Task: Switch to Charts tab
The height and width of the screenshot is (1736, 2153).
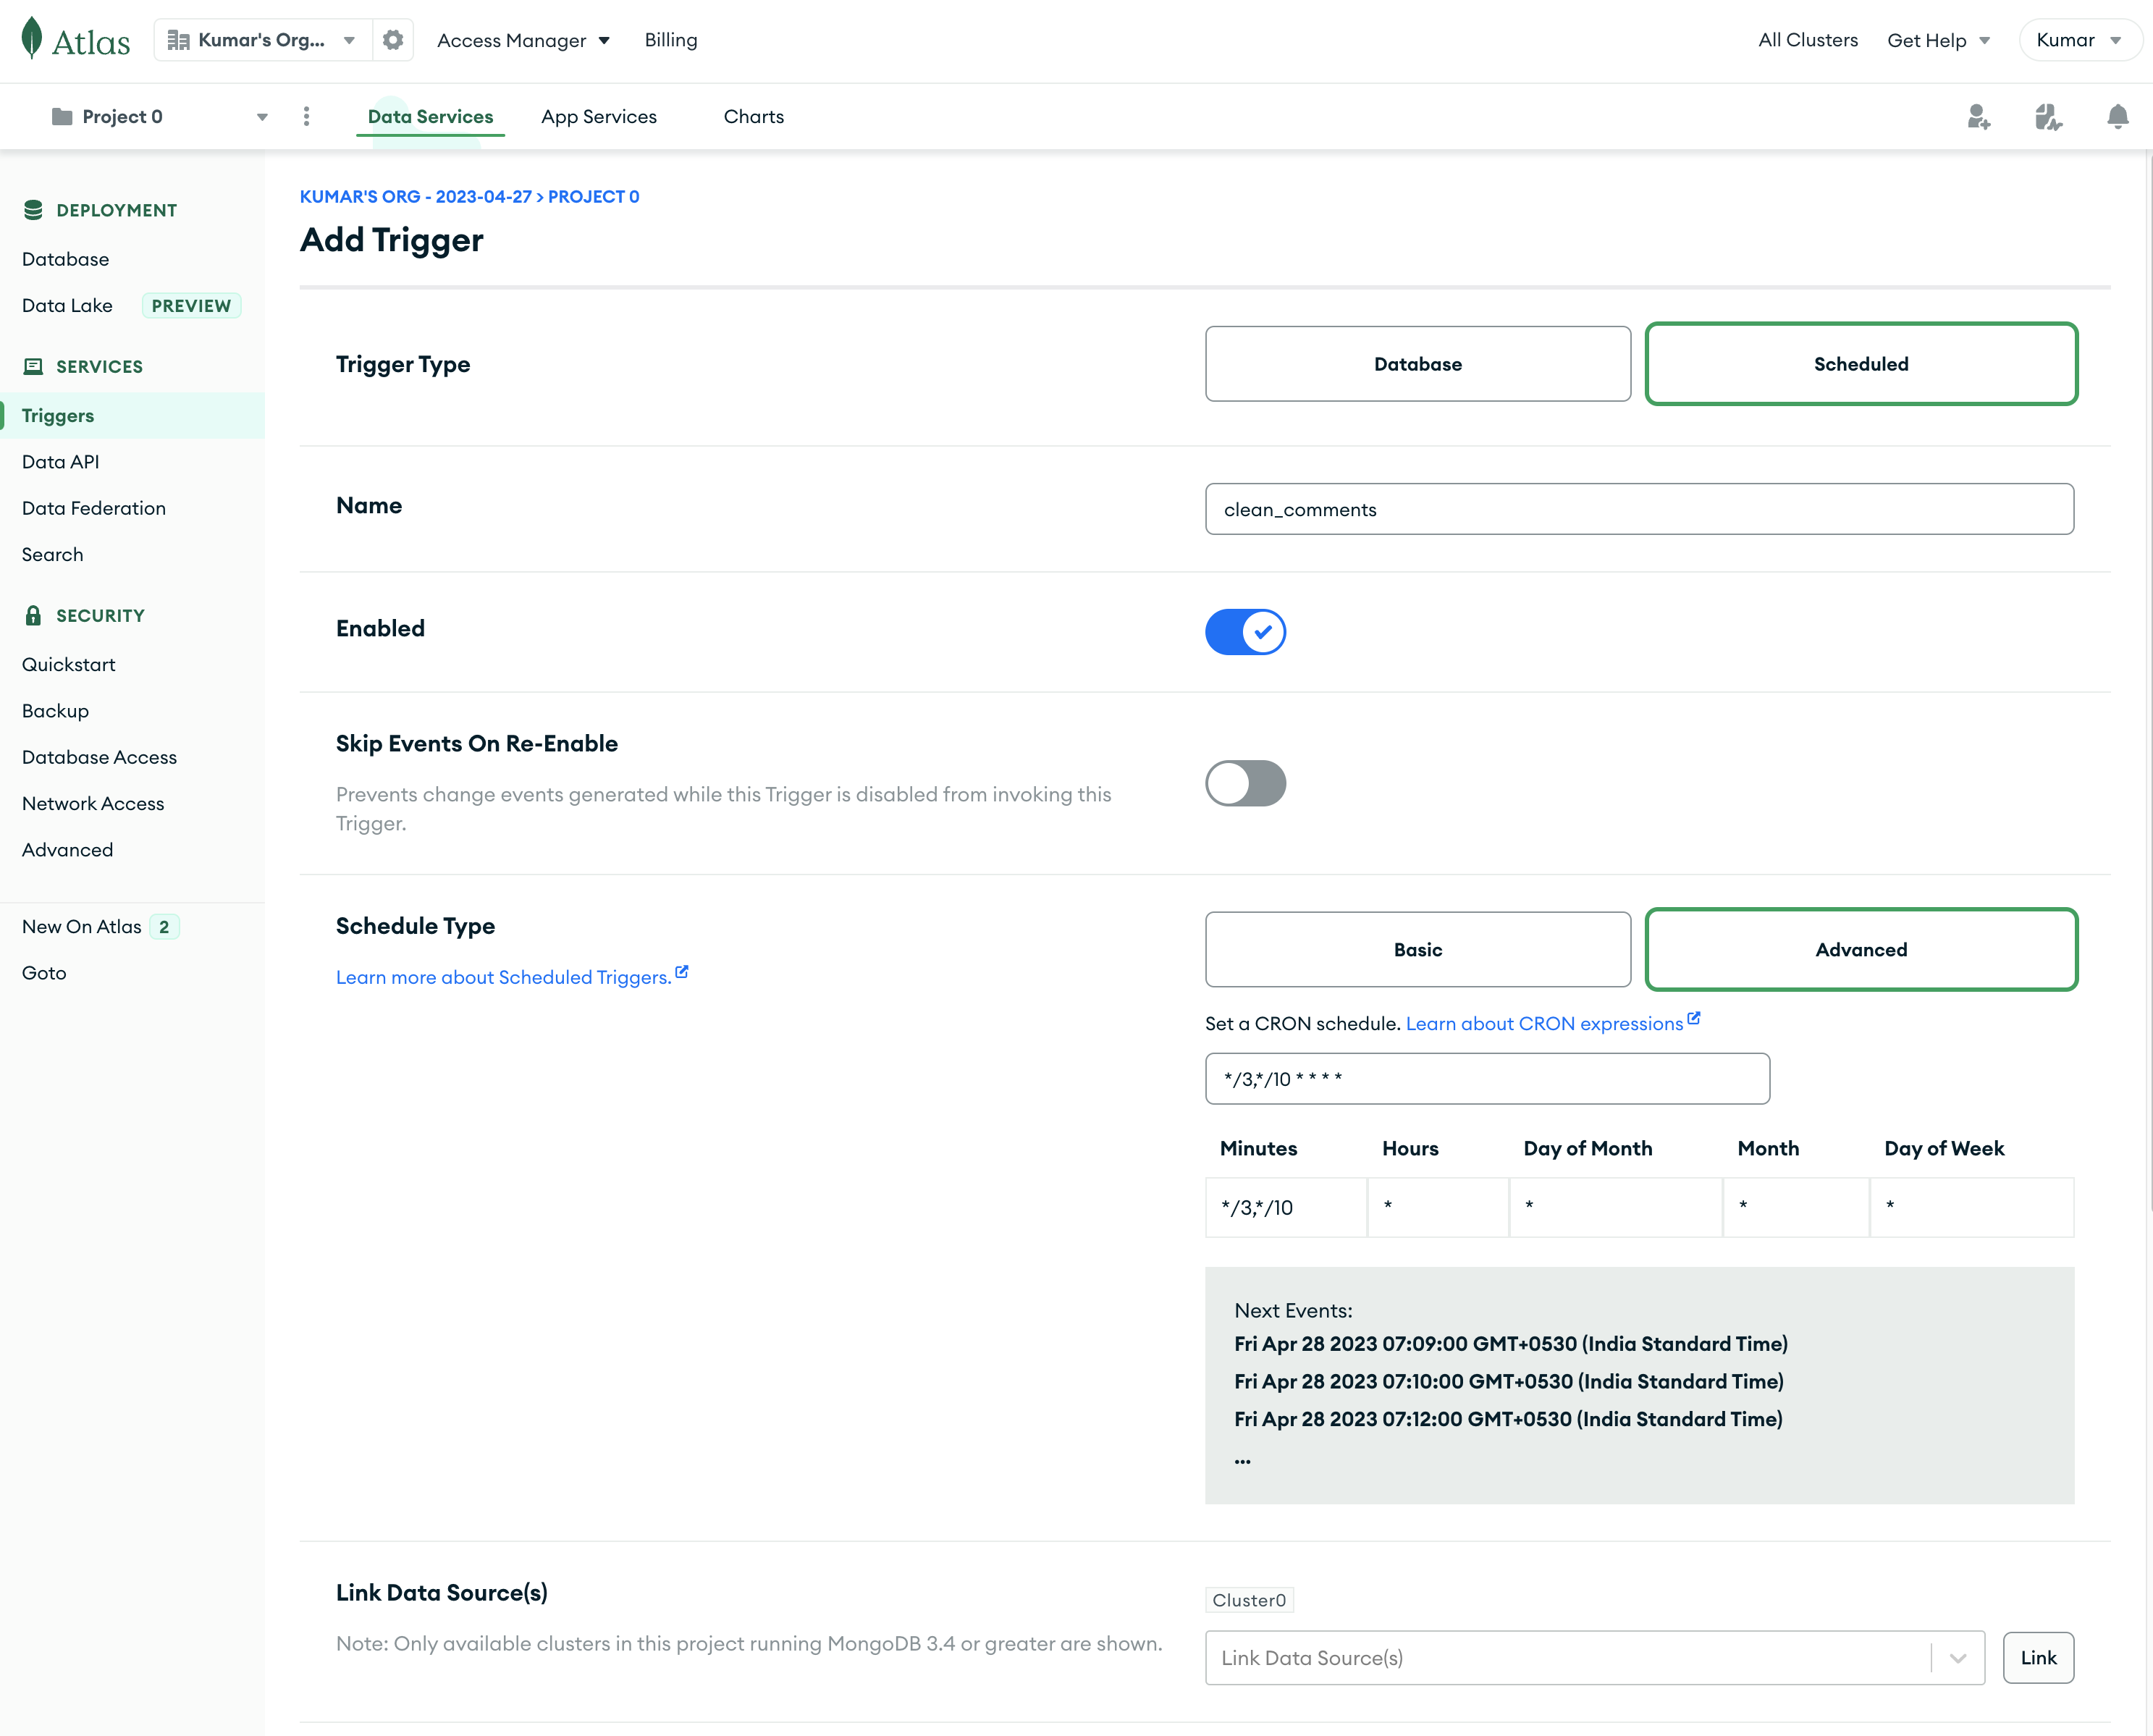Action: [754, 117]
